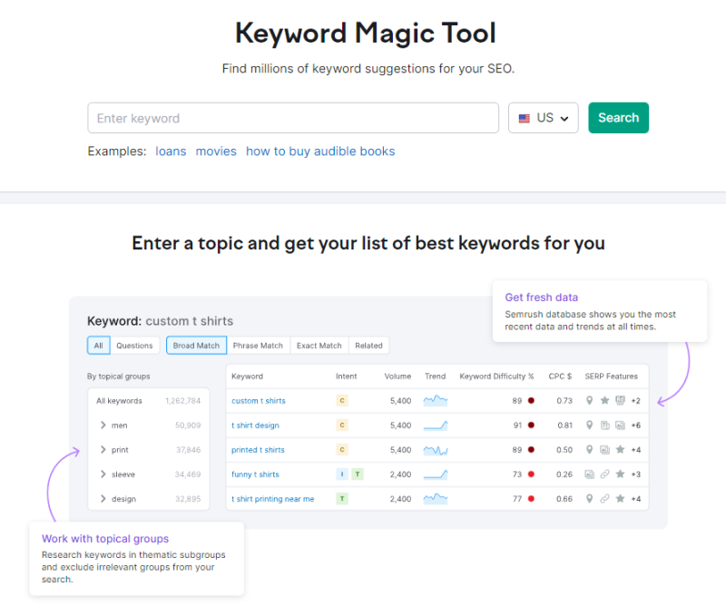Image resolution: width=726 pixels, height=616 pixels.
Task: Click the US flag icon in country selector
Action: [x=525, y=118]
